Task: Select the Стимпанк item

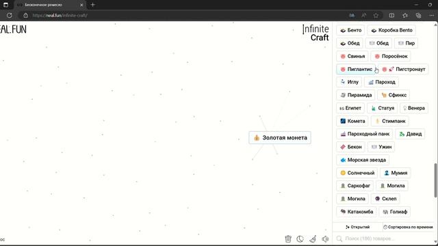Action: point(390,121)
